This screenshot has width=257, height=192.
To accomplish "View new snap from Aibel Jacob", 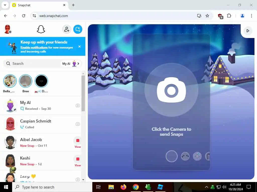I will click(78, 142).
